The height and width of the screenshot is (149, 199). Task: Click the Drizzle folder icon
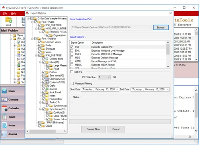(43, 126)
